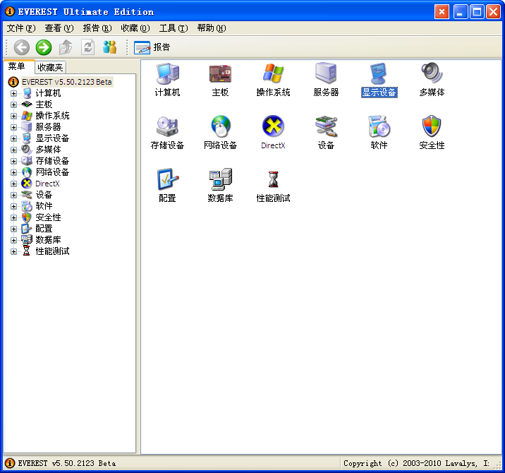505x473 pixels.
Task: Expand the 服务器 tree node
Action: [x=13, y=127]
